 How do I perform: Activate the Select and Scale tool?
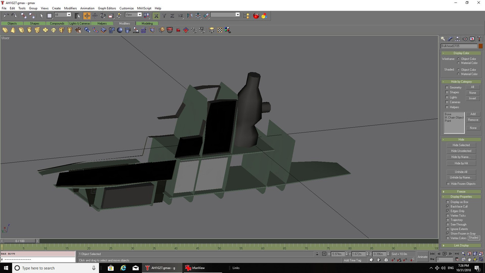point(111,16)
